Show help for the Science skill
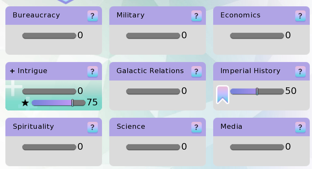This screenshot has height=169, width=312. 196,127
